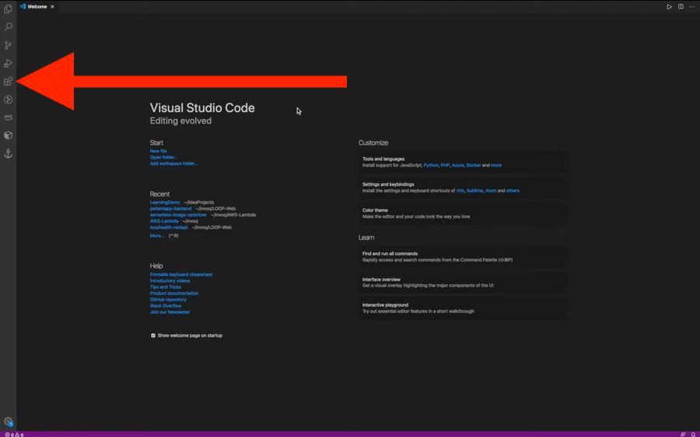
Task: Open the anchor icon in activity bar
Action: pyautogui.click(x=8, y=153)
